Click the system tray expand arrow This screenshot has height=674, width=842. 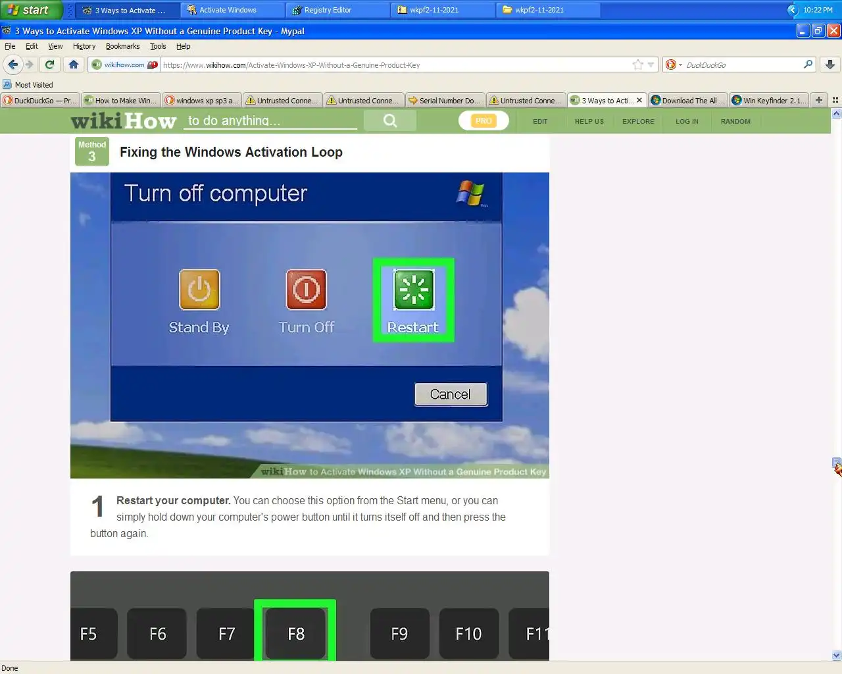pyautogui.click(x=793, y=10)
